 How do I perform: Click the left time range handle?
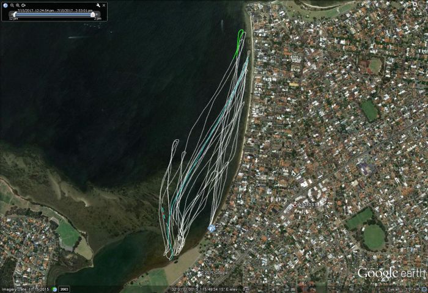(x=15, y=15)
